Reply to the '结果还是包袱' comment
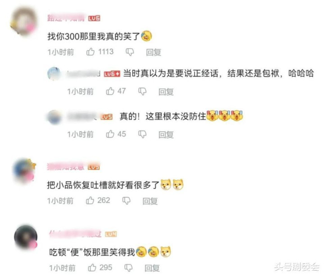Viewport: 324px width, 277px height. 166,92
